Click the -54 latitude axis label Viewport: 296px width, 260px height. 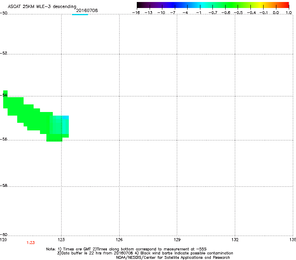pos(4,95)
